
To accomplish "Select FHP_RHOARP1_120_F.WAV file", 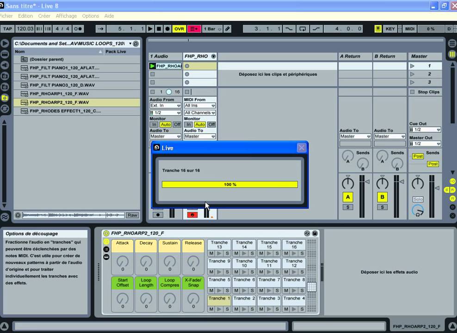I will [x=77, y=94].
